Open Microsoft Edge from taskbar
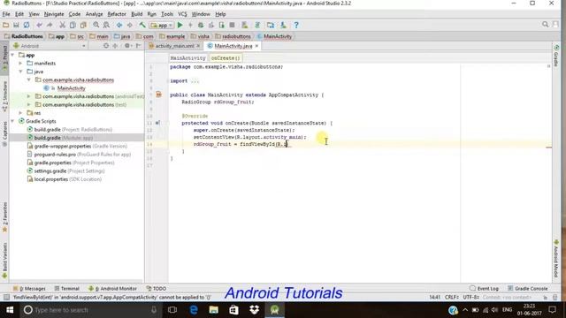Screen dimensions: 566x318 pos(194,310)
